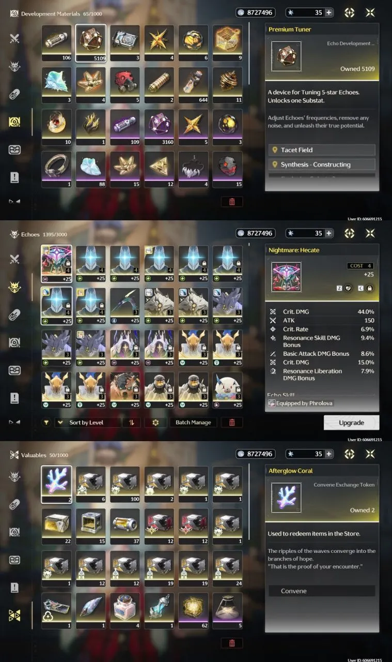Open the highlighted Valuables tab in bottom sidebar
Viewport: 392px width, 662px height.
(x=14, y=615)
